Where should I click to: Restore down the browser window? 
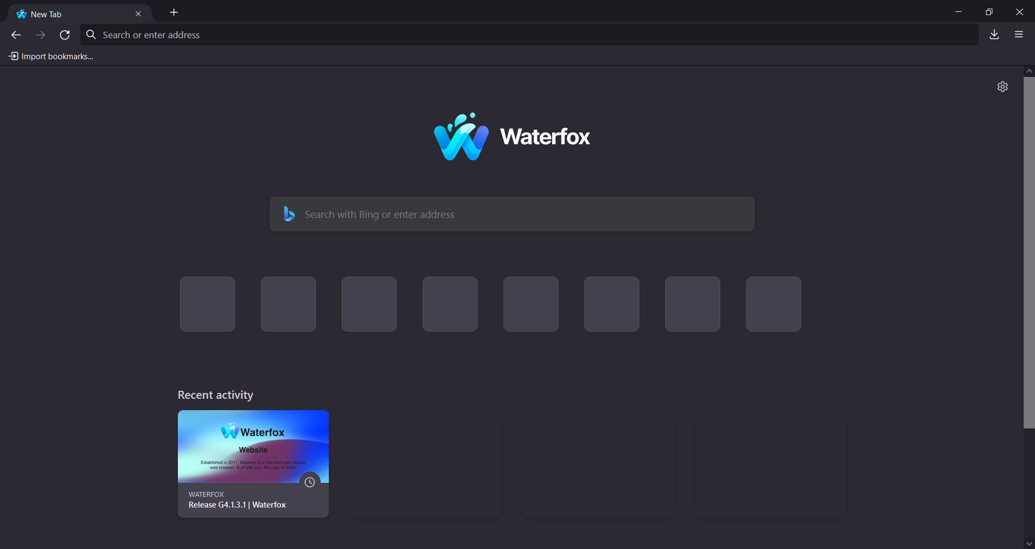(989, 12)
